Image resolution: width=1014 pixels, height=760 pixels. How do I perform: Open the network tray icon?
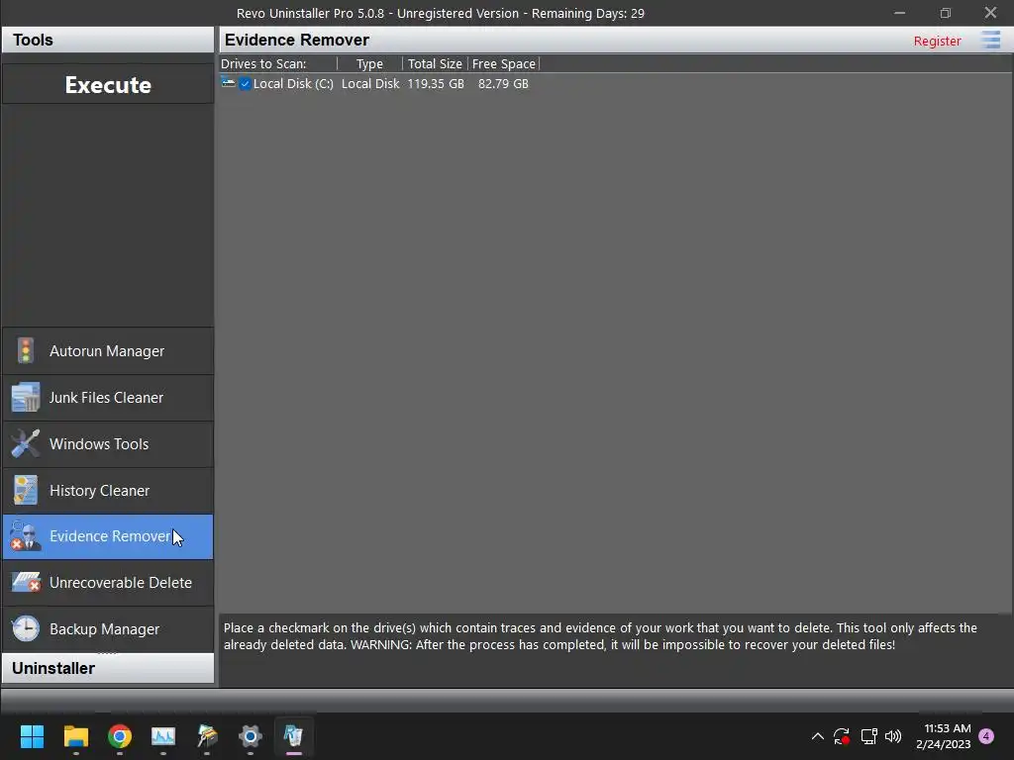click(x=868, y=736)
